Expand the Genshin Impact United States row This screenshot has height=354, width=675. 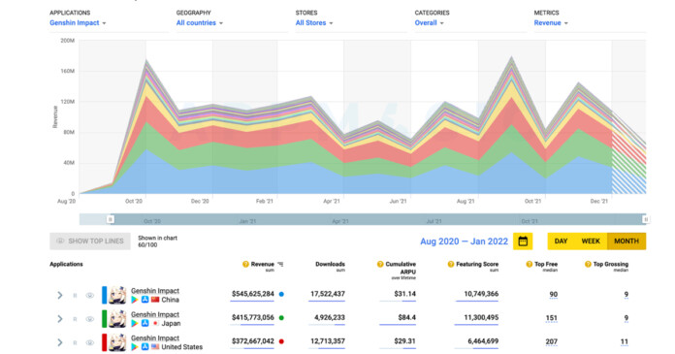click(x=60, y=342)
